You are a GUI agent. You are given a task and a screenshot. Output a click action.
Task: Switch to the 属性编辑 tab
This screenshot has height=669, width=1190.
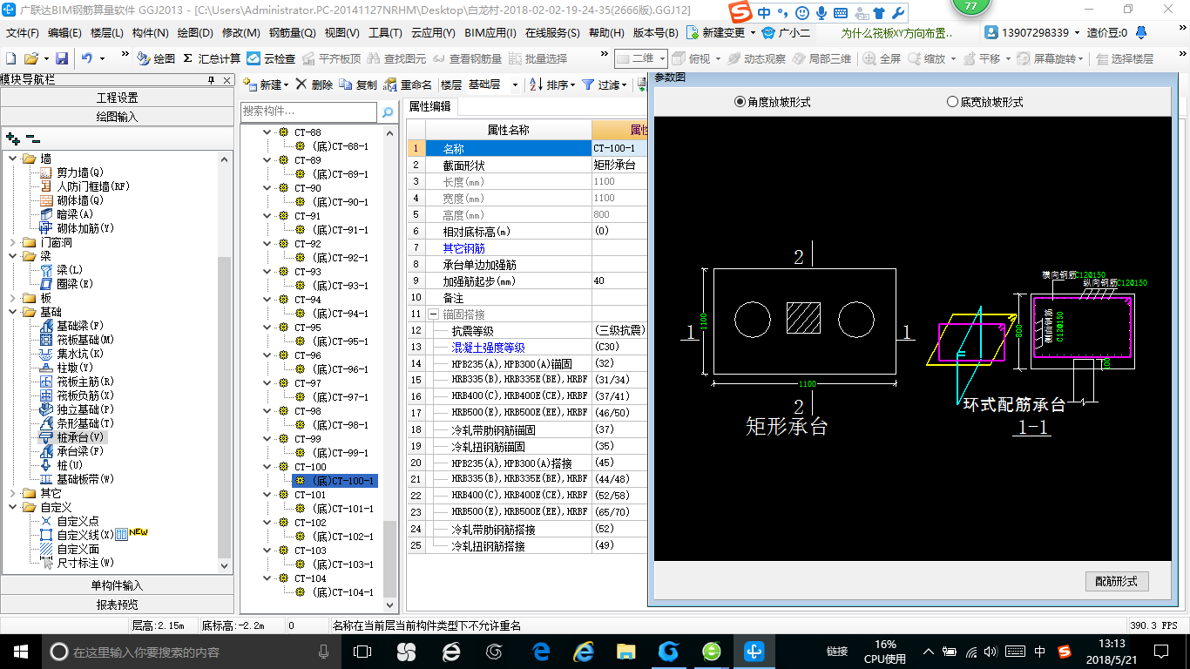point(430,106)
